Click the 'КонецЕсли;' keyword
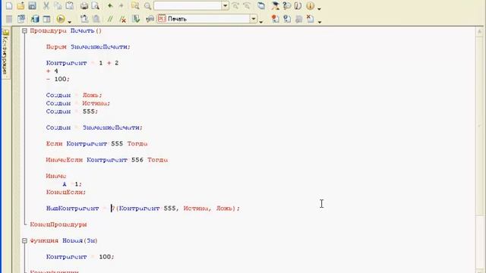 pos(66,192)
